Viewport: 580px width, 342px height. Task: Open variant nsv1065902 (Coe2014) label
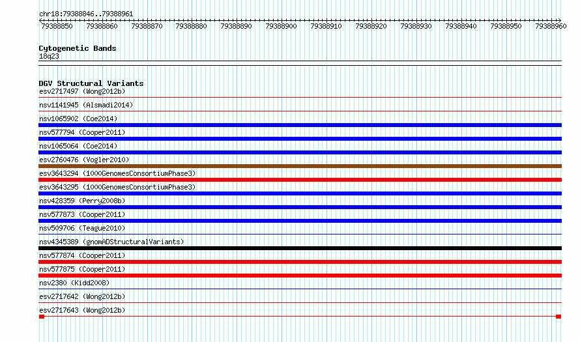[78, 119]
